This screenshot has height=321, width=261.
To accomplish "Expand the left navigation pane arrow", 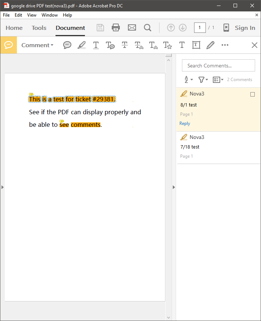I will [x=3, y=187].
